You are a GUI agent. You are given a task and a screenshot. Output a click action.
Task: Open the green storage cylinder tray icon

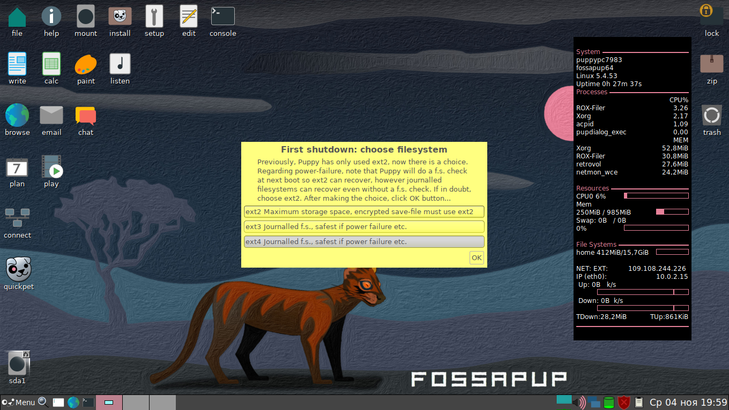point(608,402)
